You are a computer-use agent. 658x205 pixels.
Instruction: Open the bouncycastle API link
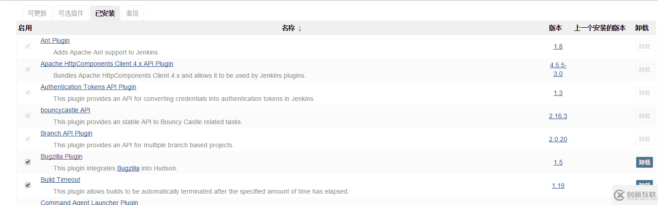pyautogui.click(x=65, y=110)
